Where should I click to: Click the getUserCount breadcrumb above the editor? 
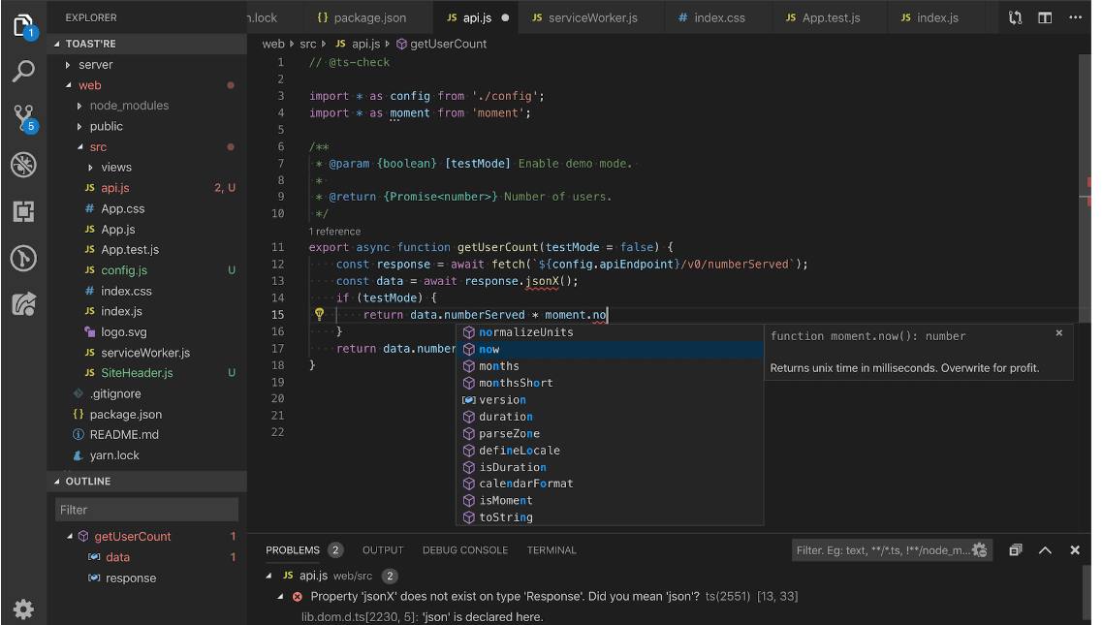point(447,43)
